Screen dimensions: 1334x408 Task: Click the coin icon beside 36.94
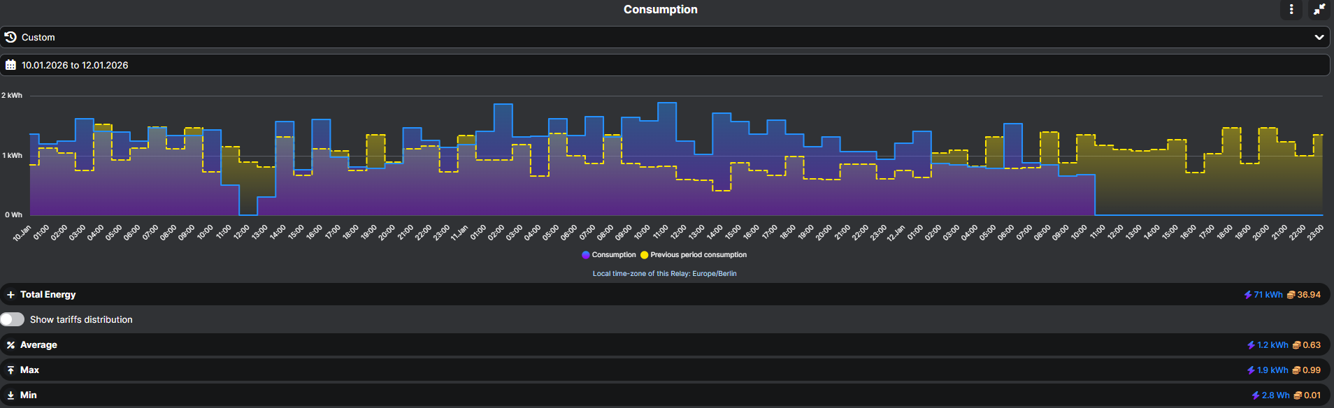click(x=1291, y=295)
